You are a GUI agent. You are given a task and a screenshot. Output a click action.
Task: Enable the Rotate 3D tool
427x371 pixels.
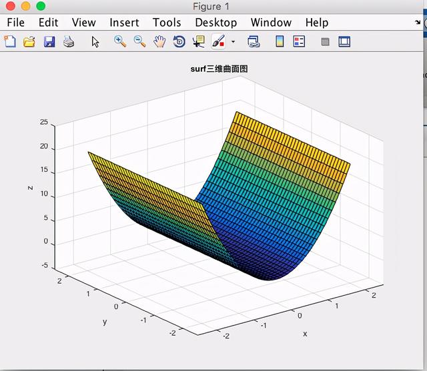pos(179,42)
